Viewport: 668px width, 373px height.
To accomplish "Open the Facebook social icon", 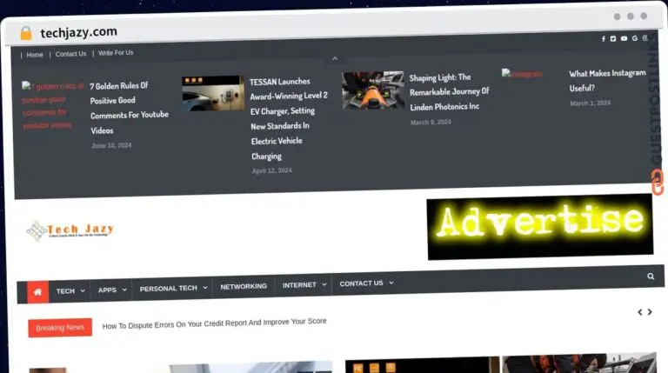I will 603,38.
